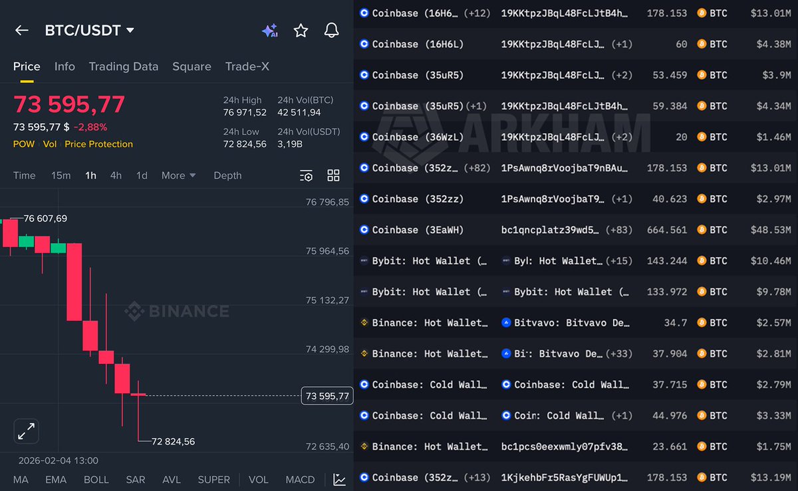This screenshot has width=798, height=491.
Task: Select the 1d timeframe
Action: (x=142, y=176)
